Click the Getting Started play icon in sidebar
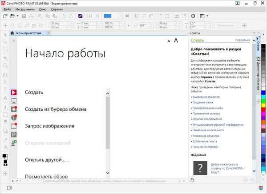Viewport: 267px width, 194px height. (14, 92)
